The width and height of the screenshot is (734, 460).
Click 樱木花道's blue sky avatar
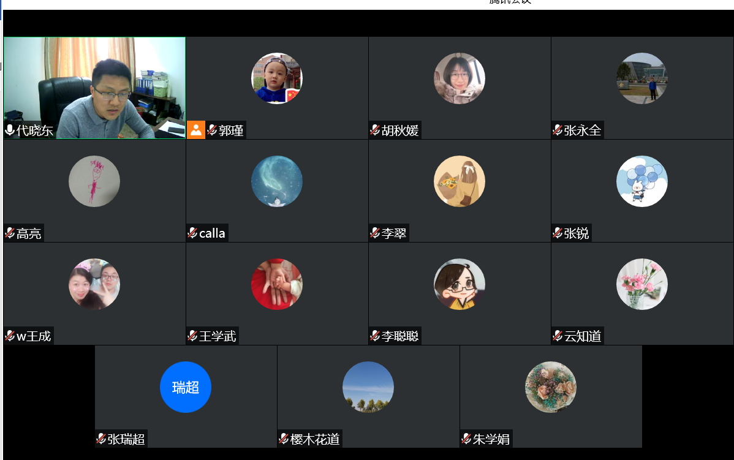(368, 387)
